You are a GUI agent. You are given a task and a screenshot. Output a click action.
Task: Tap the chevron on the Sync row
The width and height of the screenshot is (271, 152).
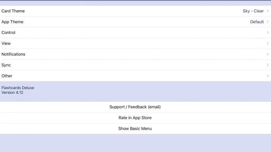(x=268, y=65)
